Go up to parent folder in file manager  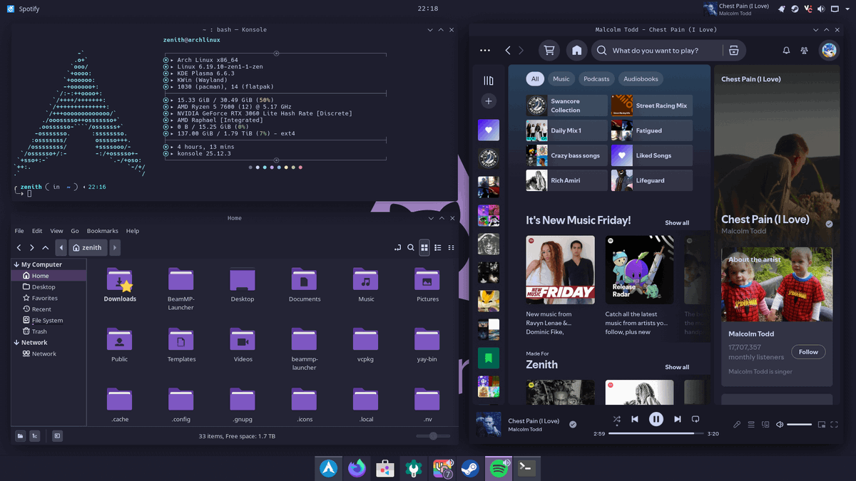pyautogui.click(x=46, y=247)
